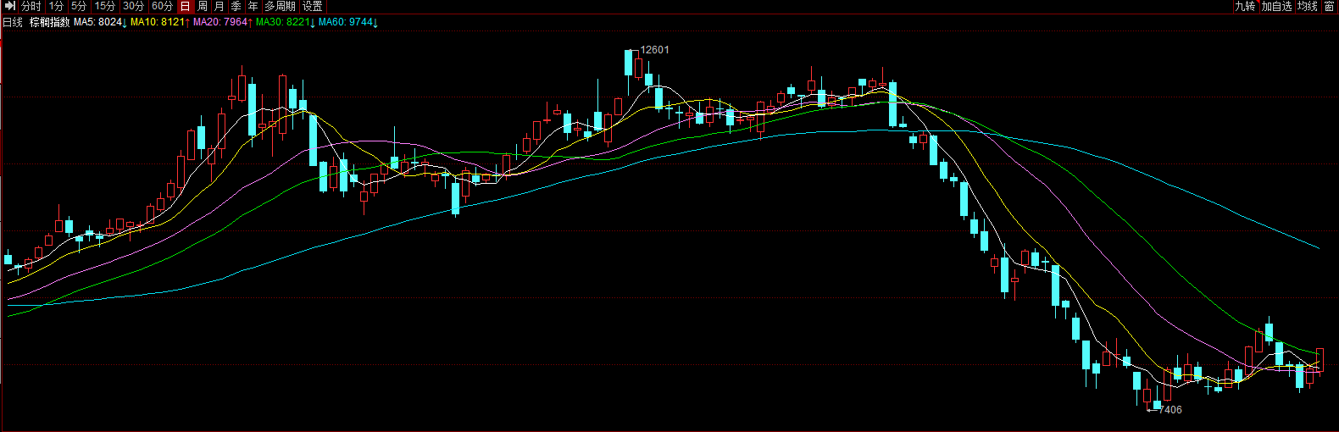This screenshot has height=432, width=1339.
Task: Select the highlighted 日 daily period tab
Action: (186, 6)
